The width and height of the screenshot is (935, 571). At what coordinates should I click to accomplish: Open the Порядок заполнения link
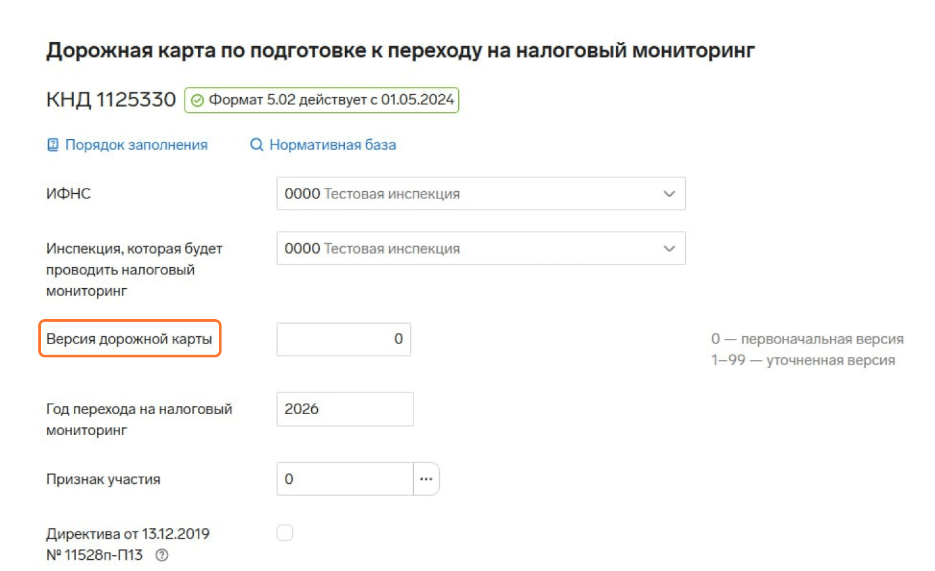click(136, 145)
